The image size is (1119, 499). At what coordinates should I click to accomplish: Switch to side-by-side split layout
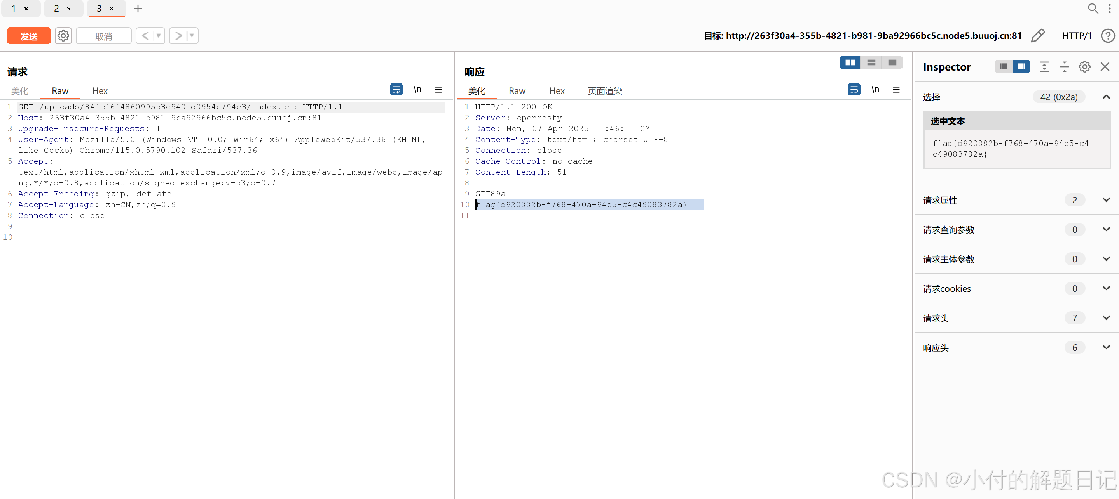(x=850, y=63)
